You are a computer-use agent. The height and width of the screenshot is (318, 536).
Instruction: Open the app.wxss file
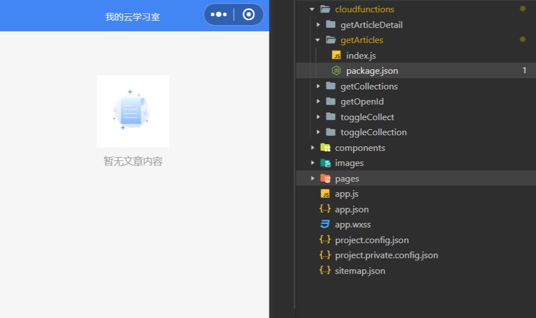[353, 225]
